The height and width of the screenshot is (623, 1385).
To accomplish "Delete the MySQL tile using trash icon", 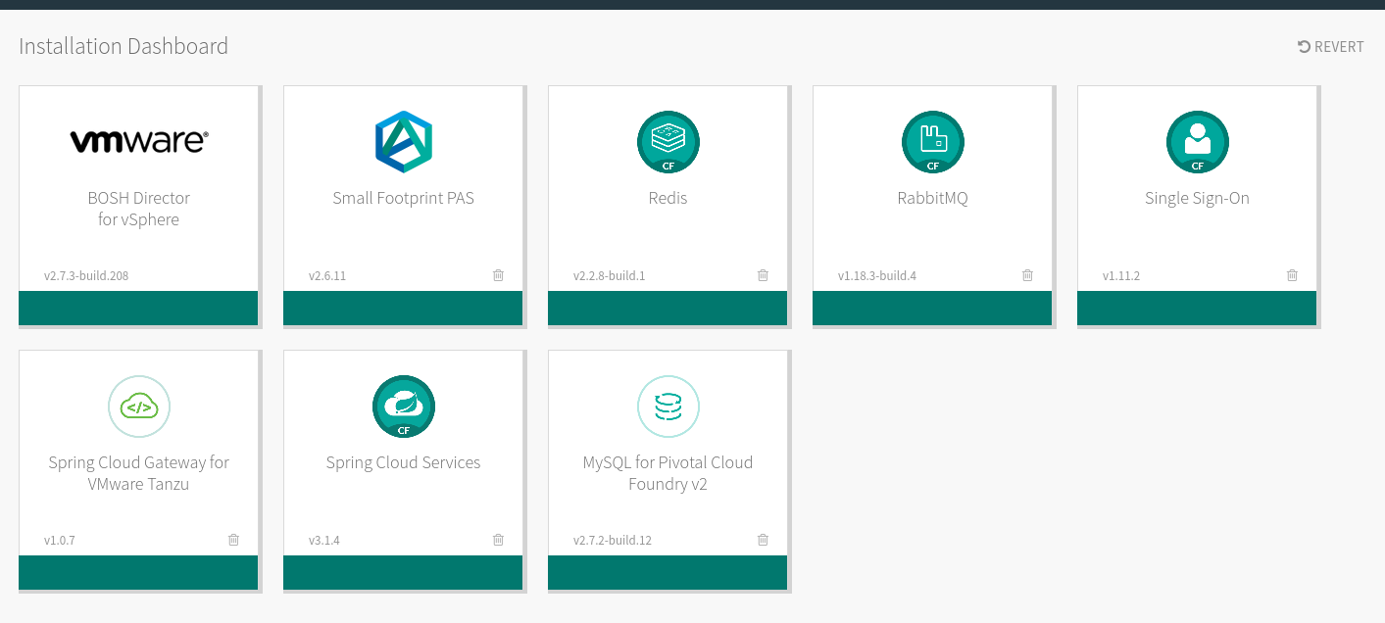I will pos(763,540).
